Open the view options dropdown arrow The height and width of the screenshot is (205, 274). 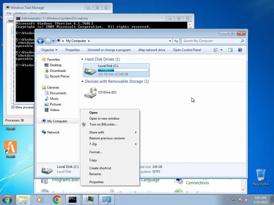coord(221,50)
